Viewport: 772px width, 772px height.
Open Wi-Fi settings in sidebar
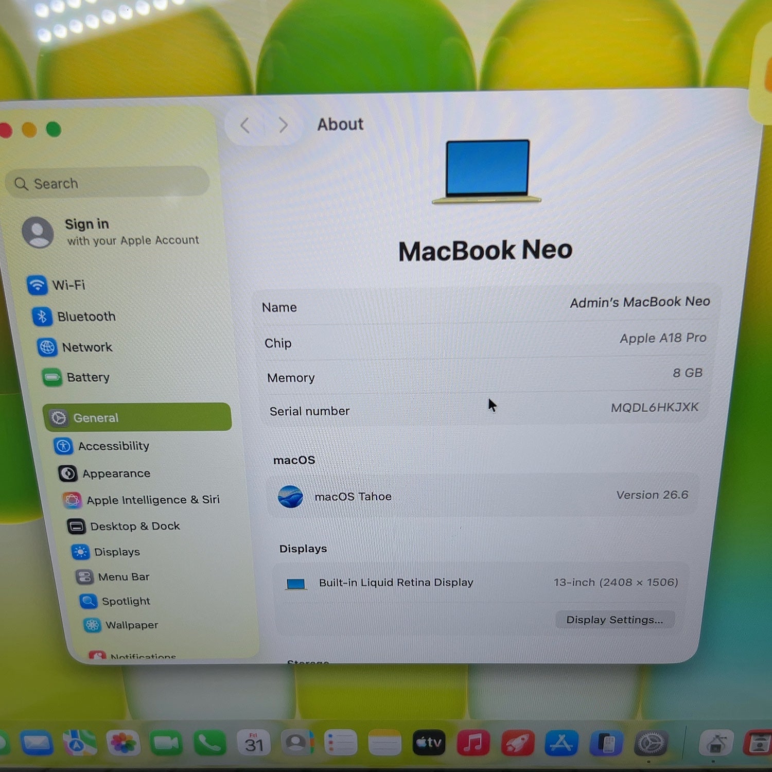[57, 285]
